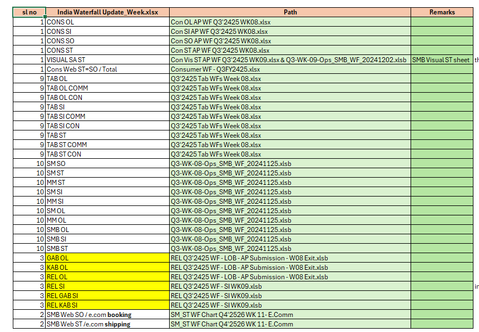The height and width of the screenshot is (332, 479).
Task: Click the "Con OL AP WF Q3'2425 WK08.xlsx" cell
Action: tap(290, 22)
